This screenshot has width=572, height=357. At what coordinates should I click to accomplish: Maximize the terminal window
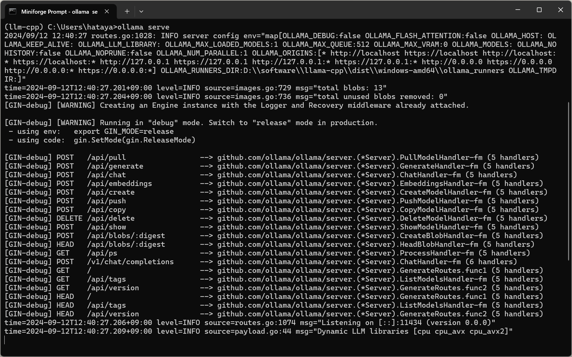coord(539,10)
